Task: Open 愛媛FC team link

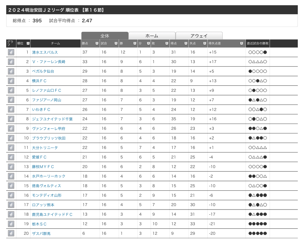Action: (x=39, y=157)
